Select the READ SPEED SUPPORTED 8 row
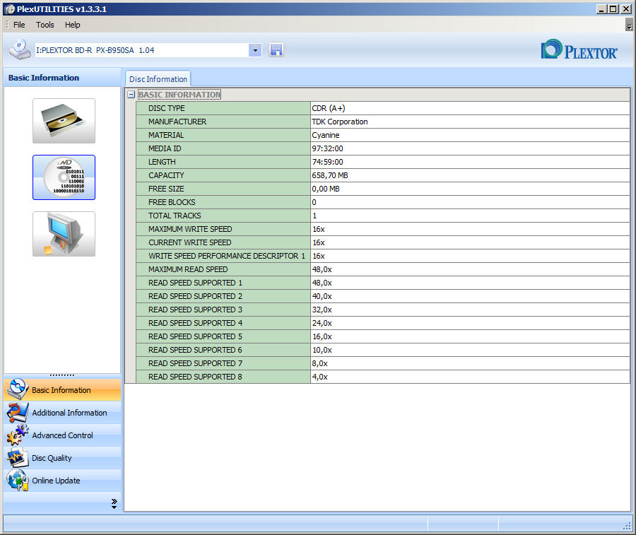Image resolution: width=636 pixels, height=535 pixels. click(x=223, y=377)
